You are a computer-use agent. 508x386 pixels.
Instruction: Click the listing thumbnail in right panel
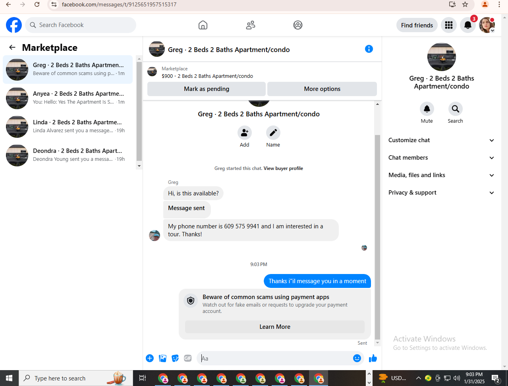442,57
